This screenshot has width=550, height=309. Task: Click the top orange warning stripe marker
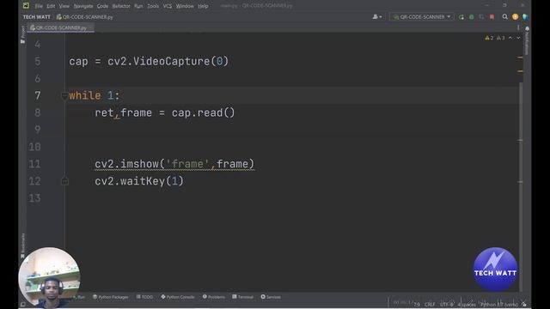coord(520,58)
